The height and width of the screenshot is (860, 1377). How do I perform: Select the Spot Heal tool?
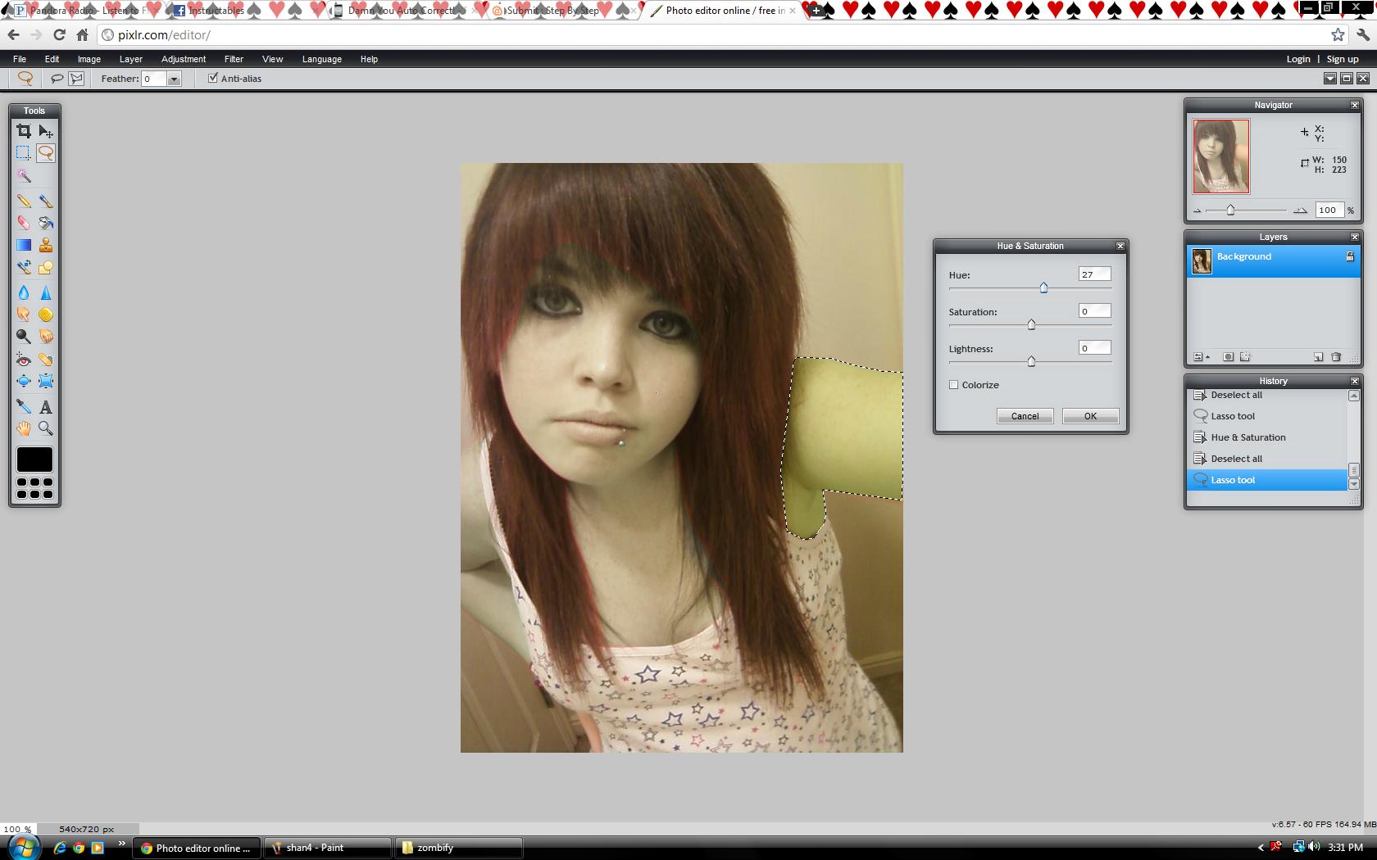click(46, 360)
